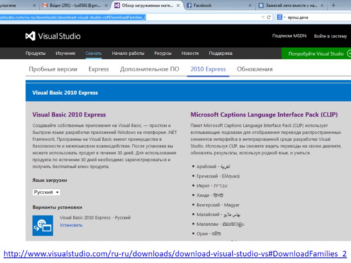Open the 'Изучение' navigation menu
The width and height of the screenshot is (351, 263).
pyautogui.click(x=65, y=53)
